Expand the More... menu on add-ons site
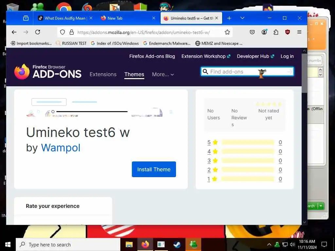 coord(163,74)
